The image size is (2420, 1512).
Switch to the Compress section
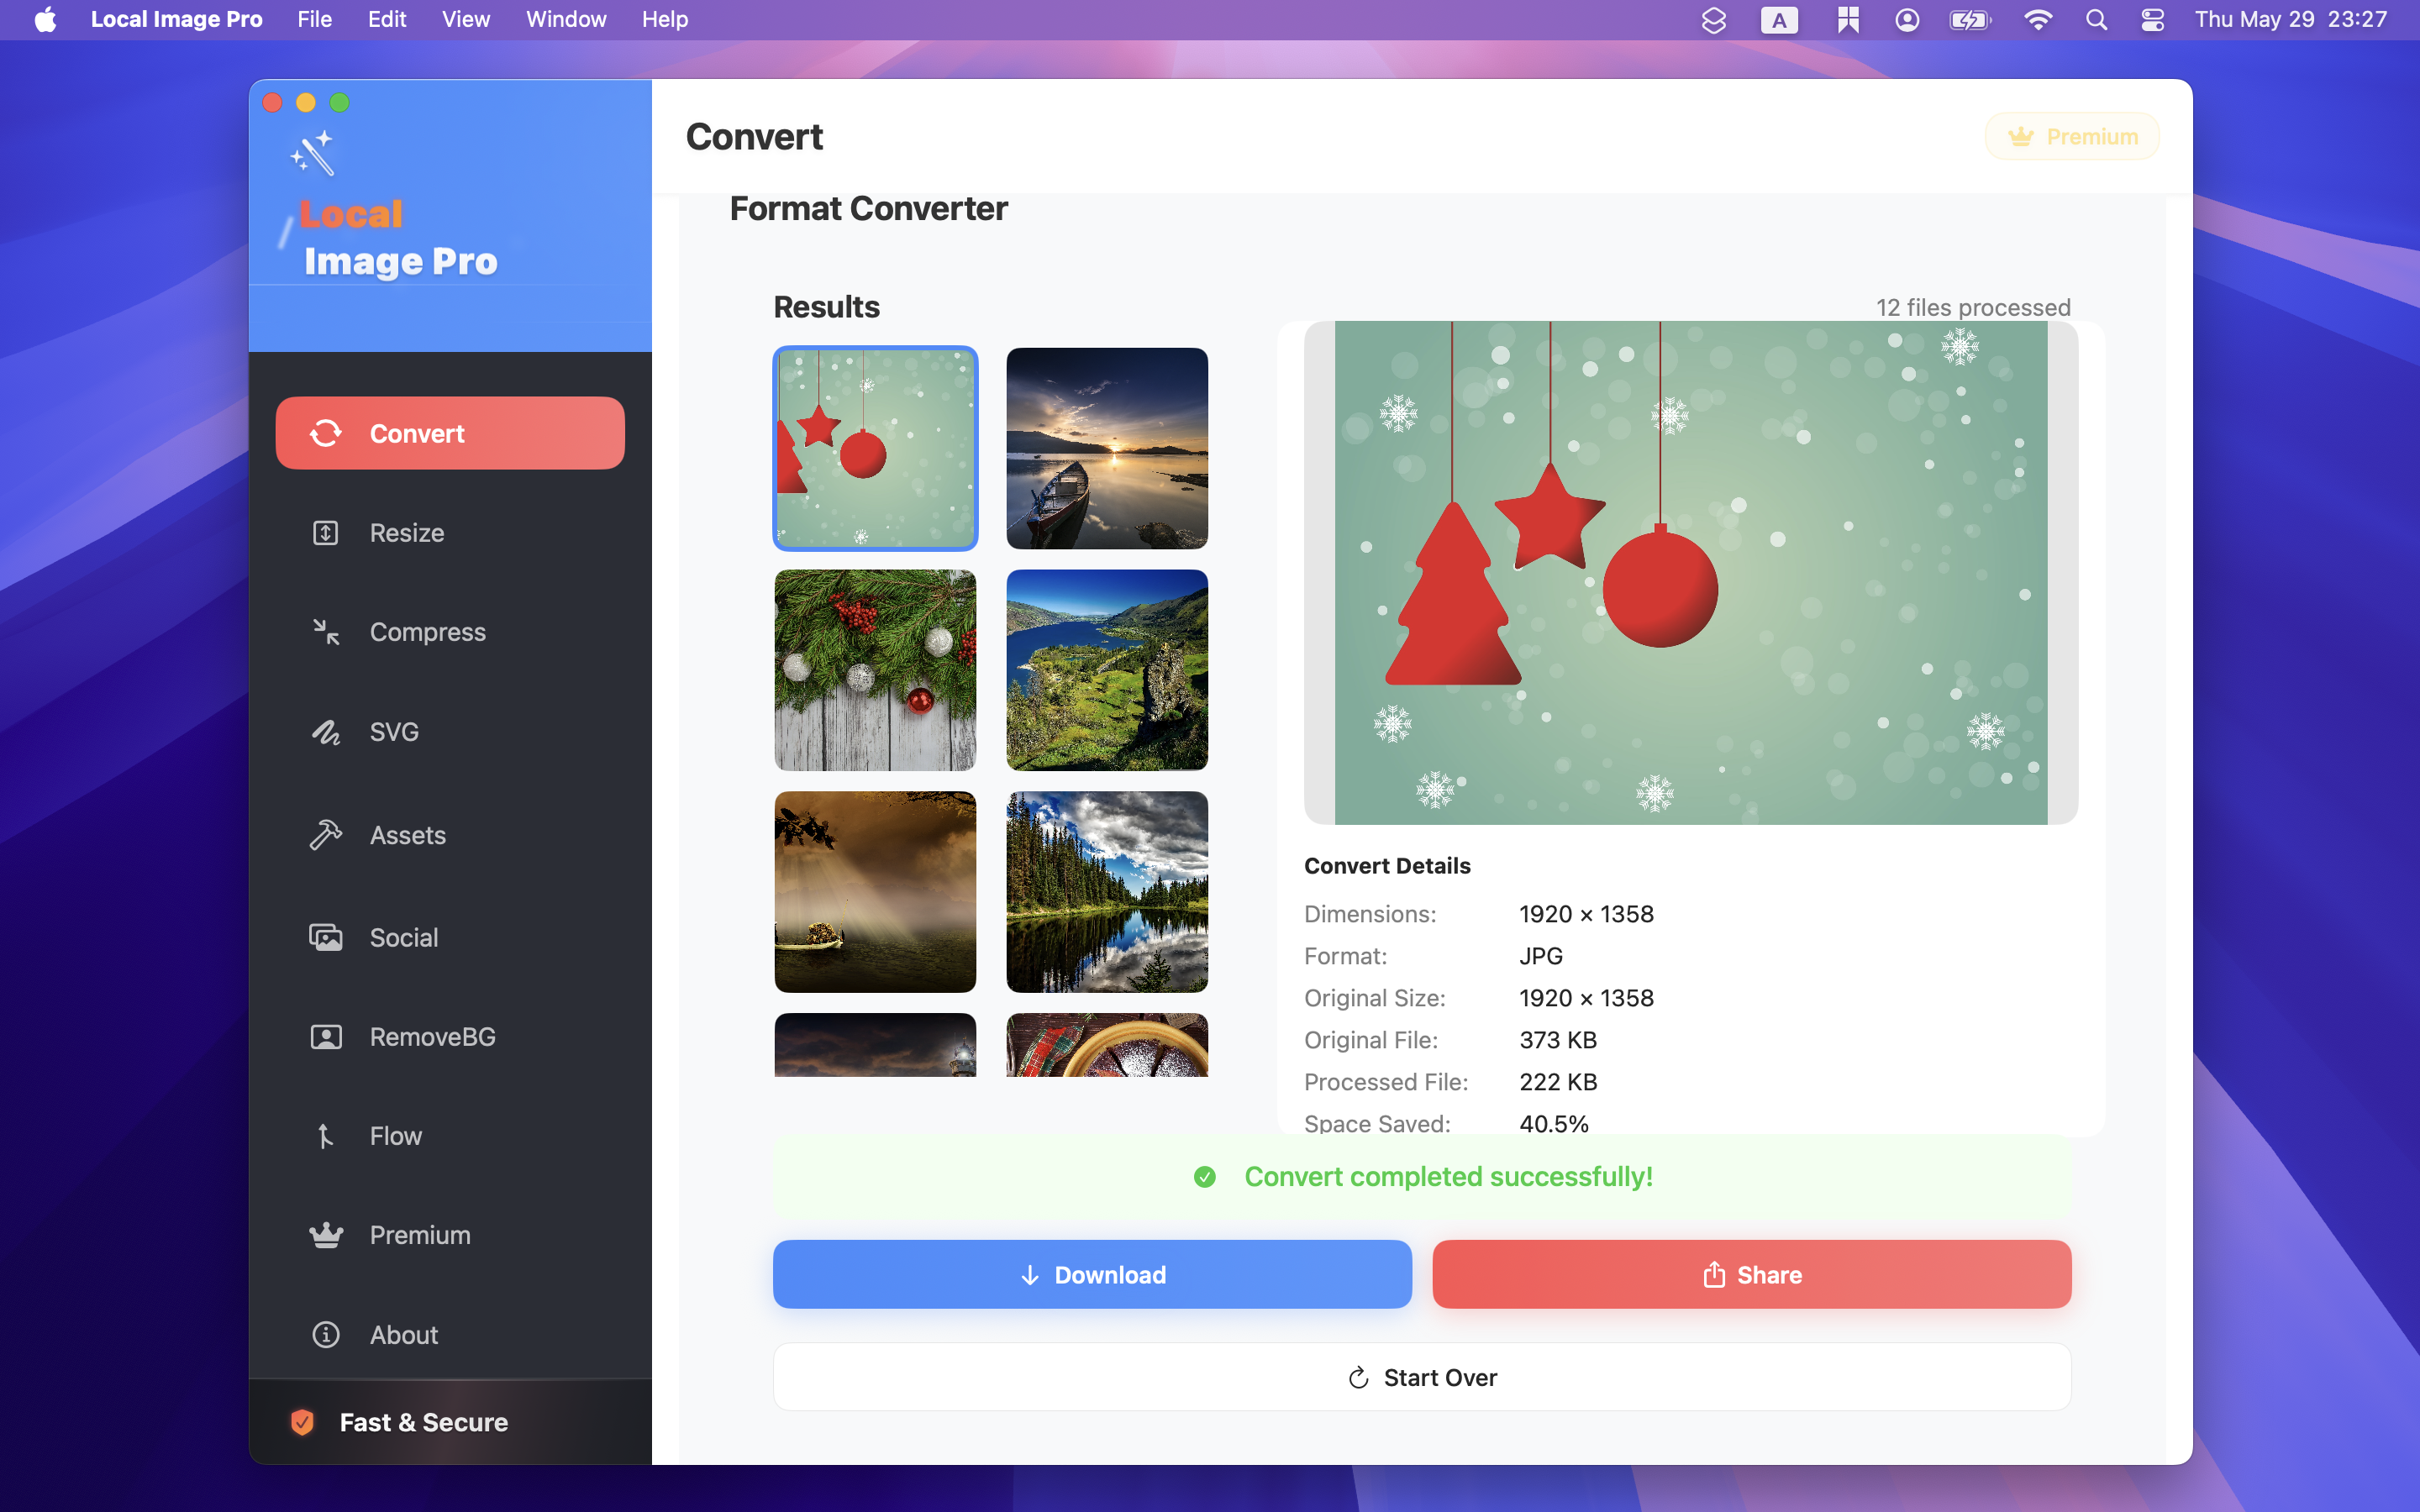pos(450,632)
